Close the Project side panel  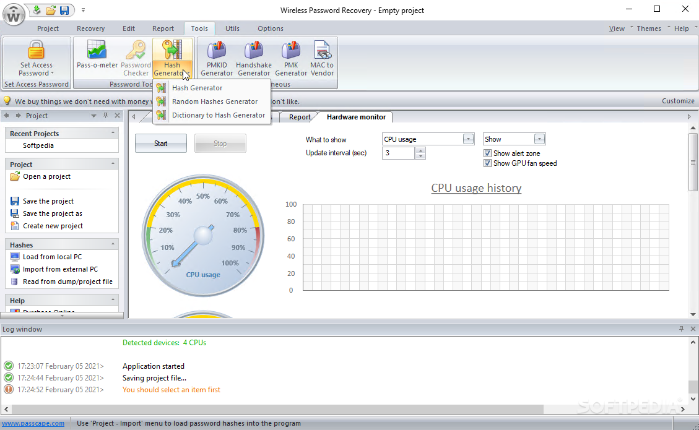(x=117, y=116)
